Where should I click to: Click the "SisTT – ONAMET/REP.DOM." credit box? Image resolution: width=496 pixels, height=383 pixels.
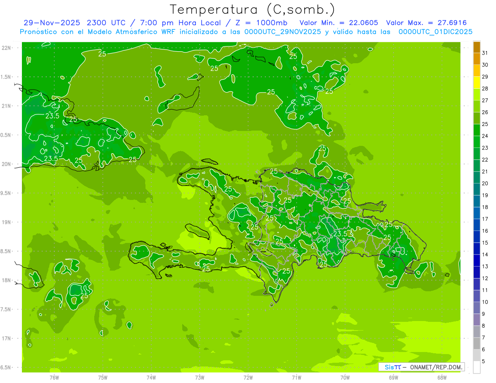click(421, 367)
